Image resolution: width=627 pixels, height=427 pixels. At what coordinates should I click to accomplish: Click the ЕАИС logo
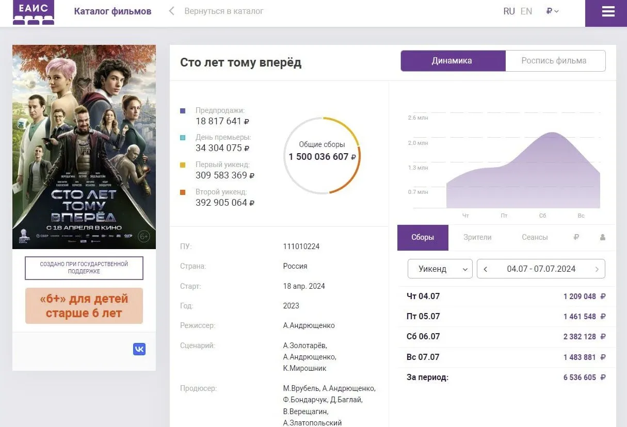[34, 12]
